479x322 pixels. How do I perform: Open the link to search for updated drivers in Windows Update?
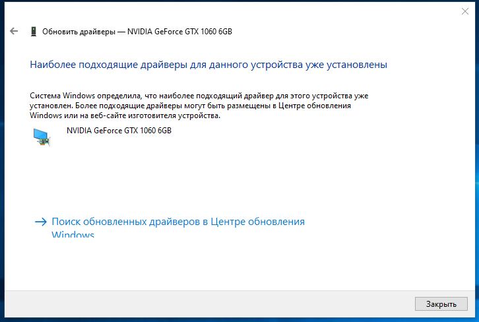178,227
